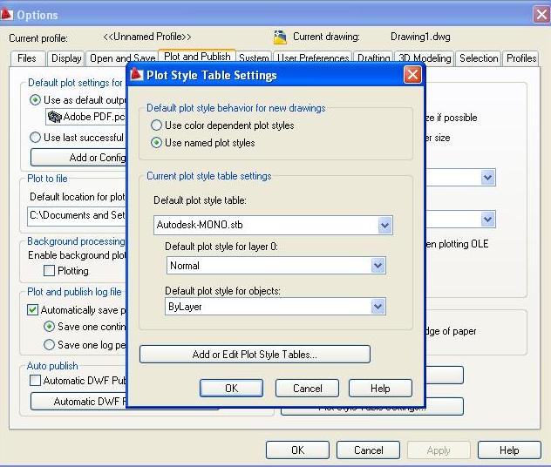
Task: Click the <<Unnamed Profile>> text
Action: [x=147, y=37]
